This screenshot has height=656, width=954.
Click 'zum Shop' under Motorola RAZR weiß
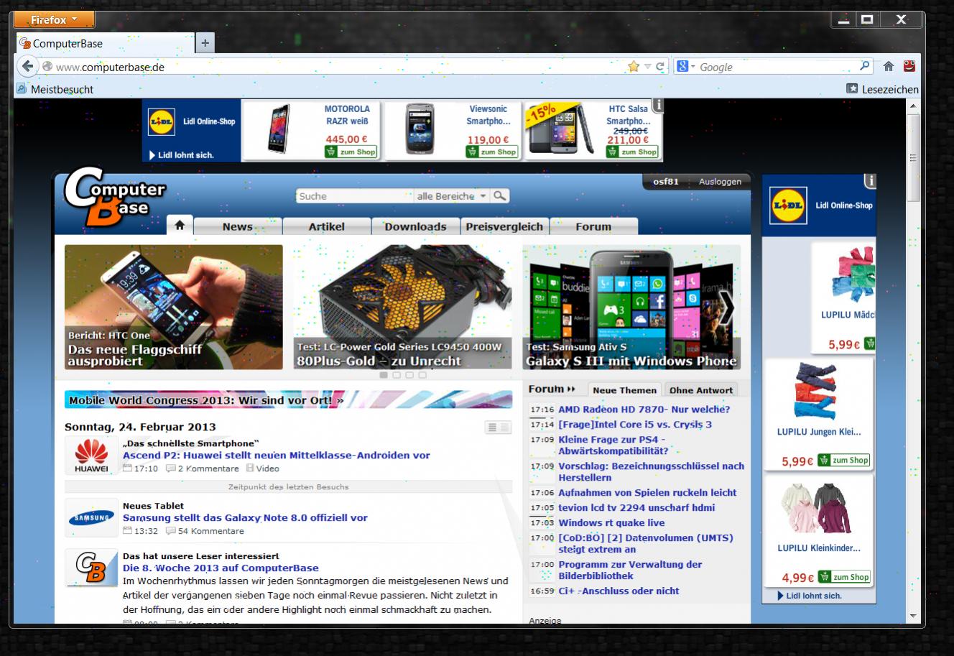click(351, 152)
